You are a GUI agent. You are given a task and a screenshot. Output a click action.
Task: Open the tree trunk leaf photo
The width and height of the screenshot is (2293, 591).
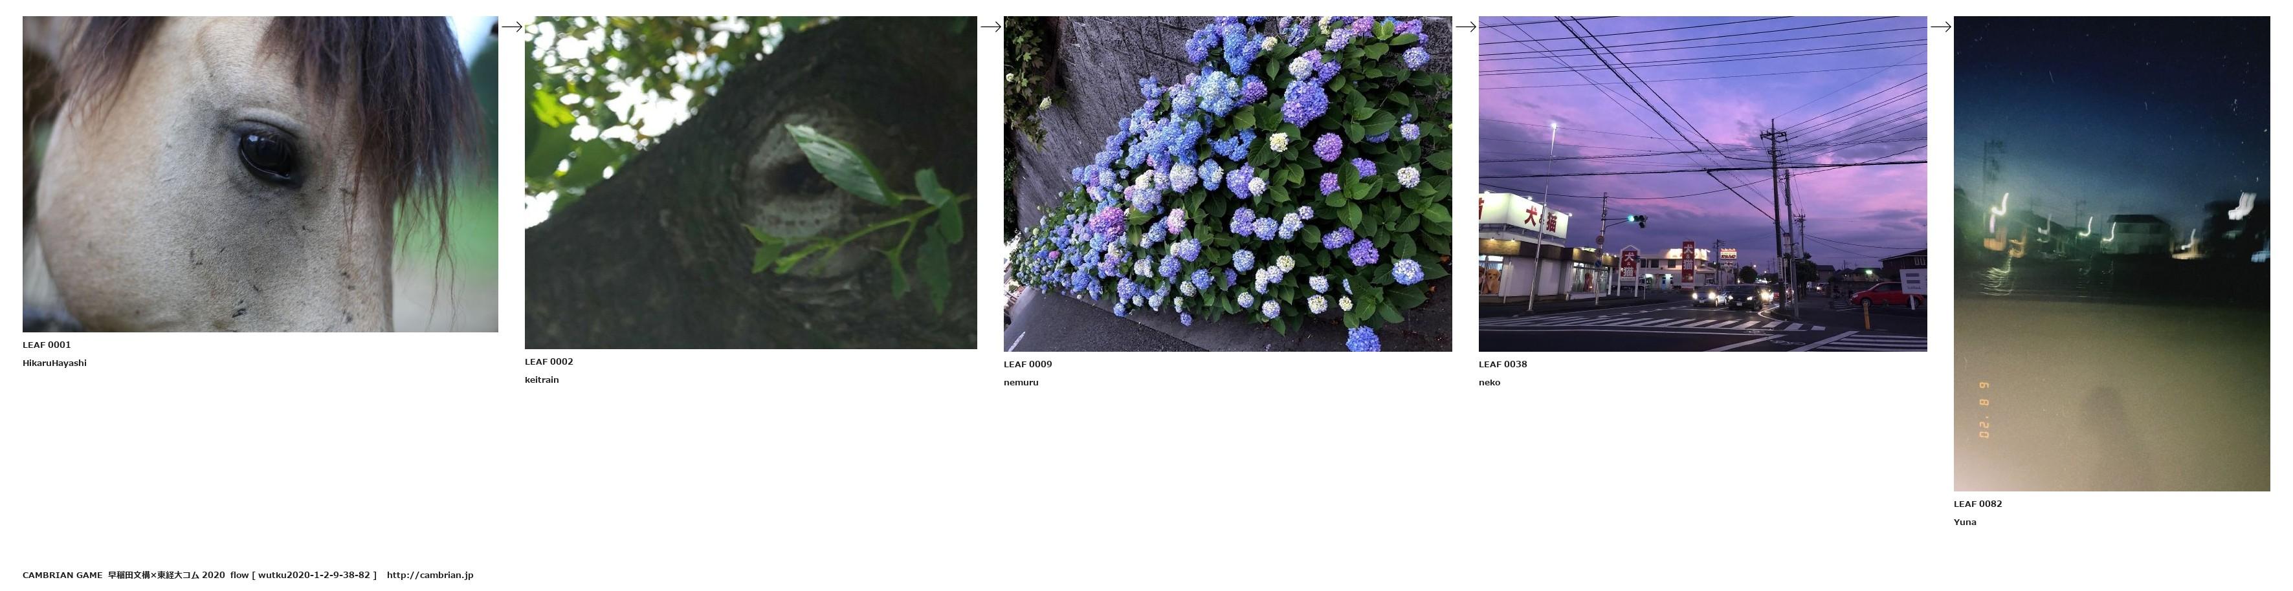tap(751, 182)
